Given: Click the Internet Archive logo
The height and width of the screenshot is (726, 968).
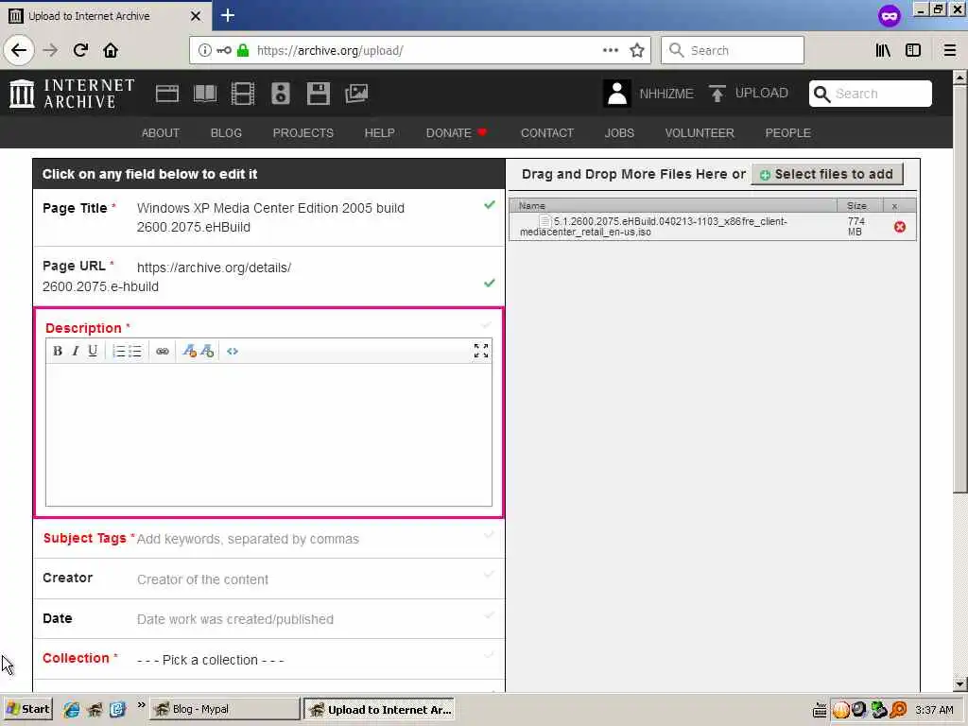Looking at the screenshot, I should click(72, 94).
